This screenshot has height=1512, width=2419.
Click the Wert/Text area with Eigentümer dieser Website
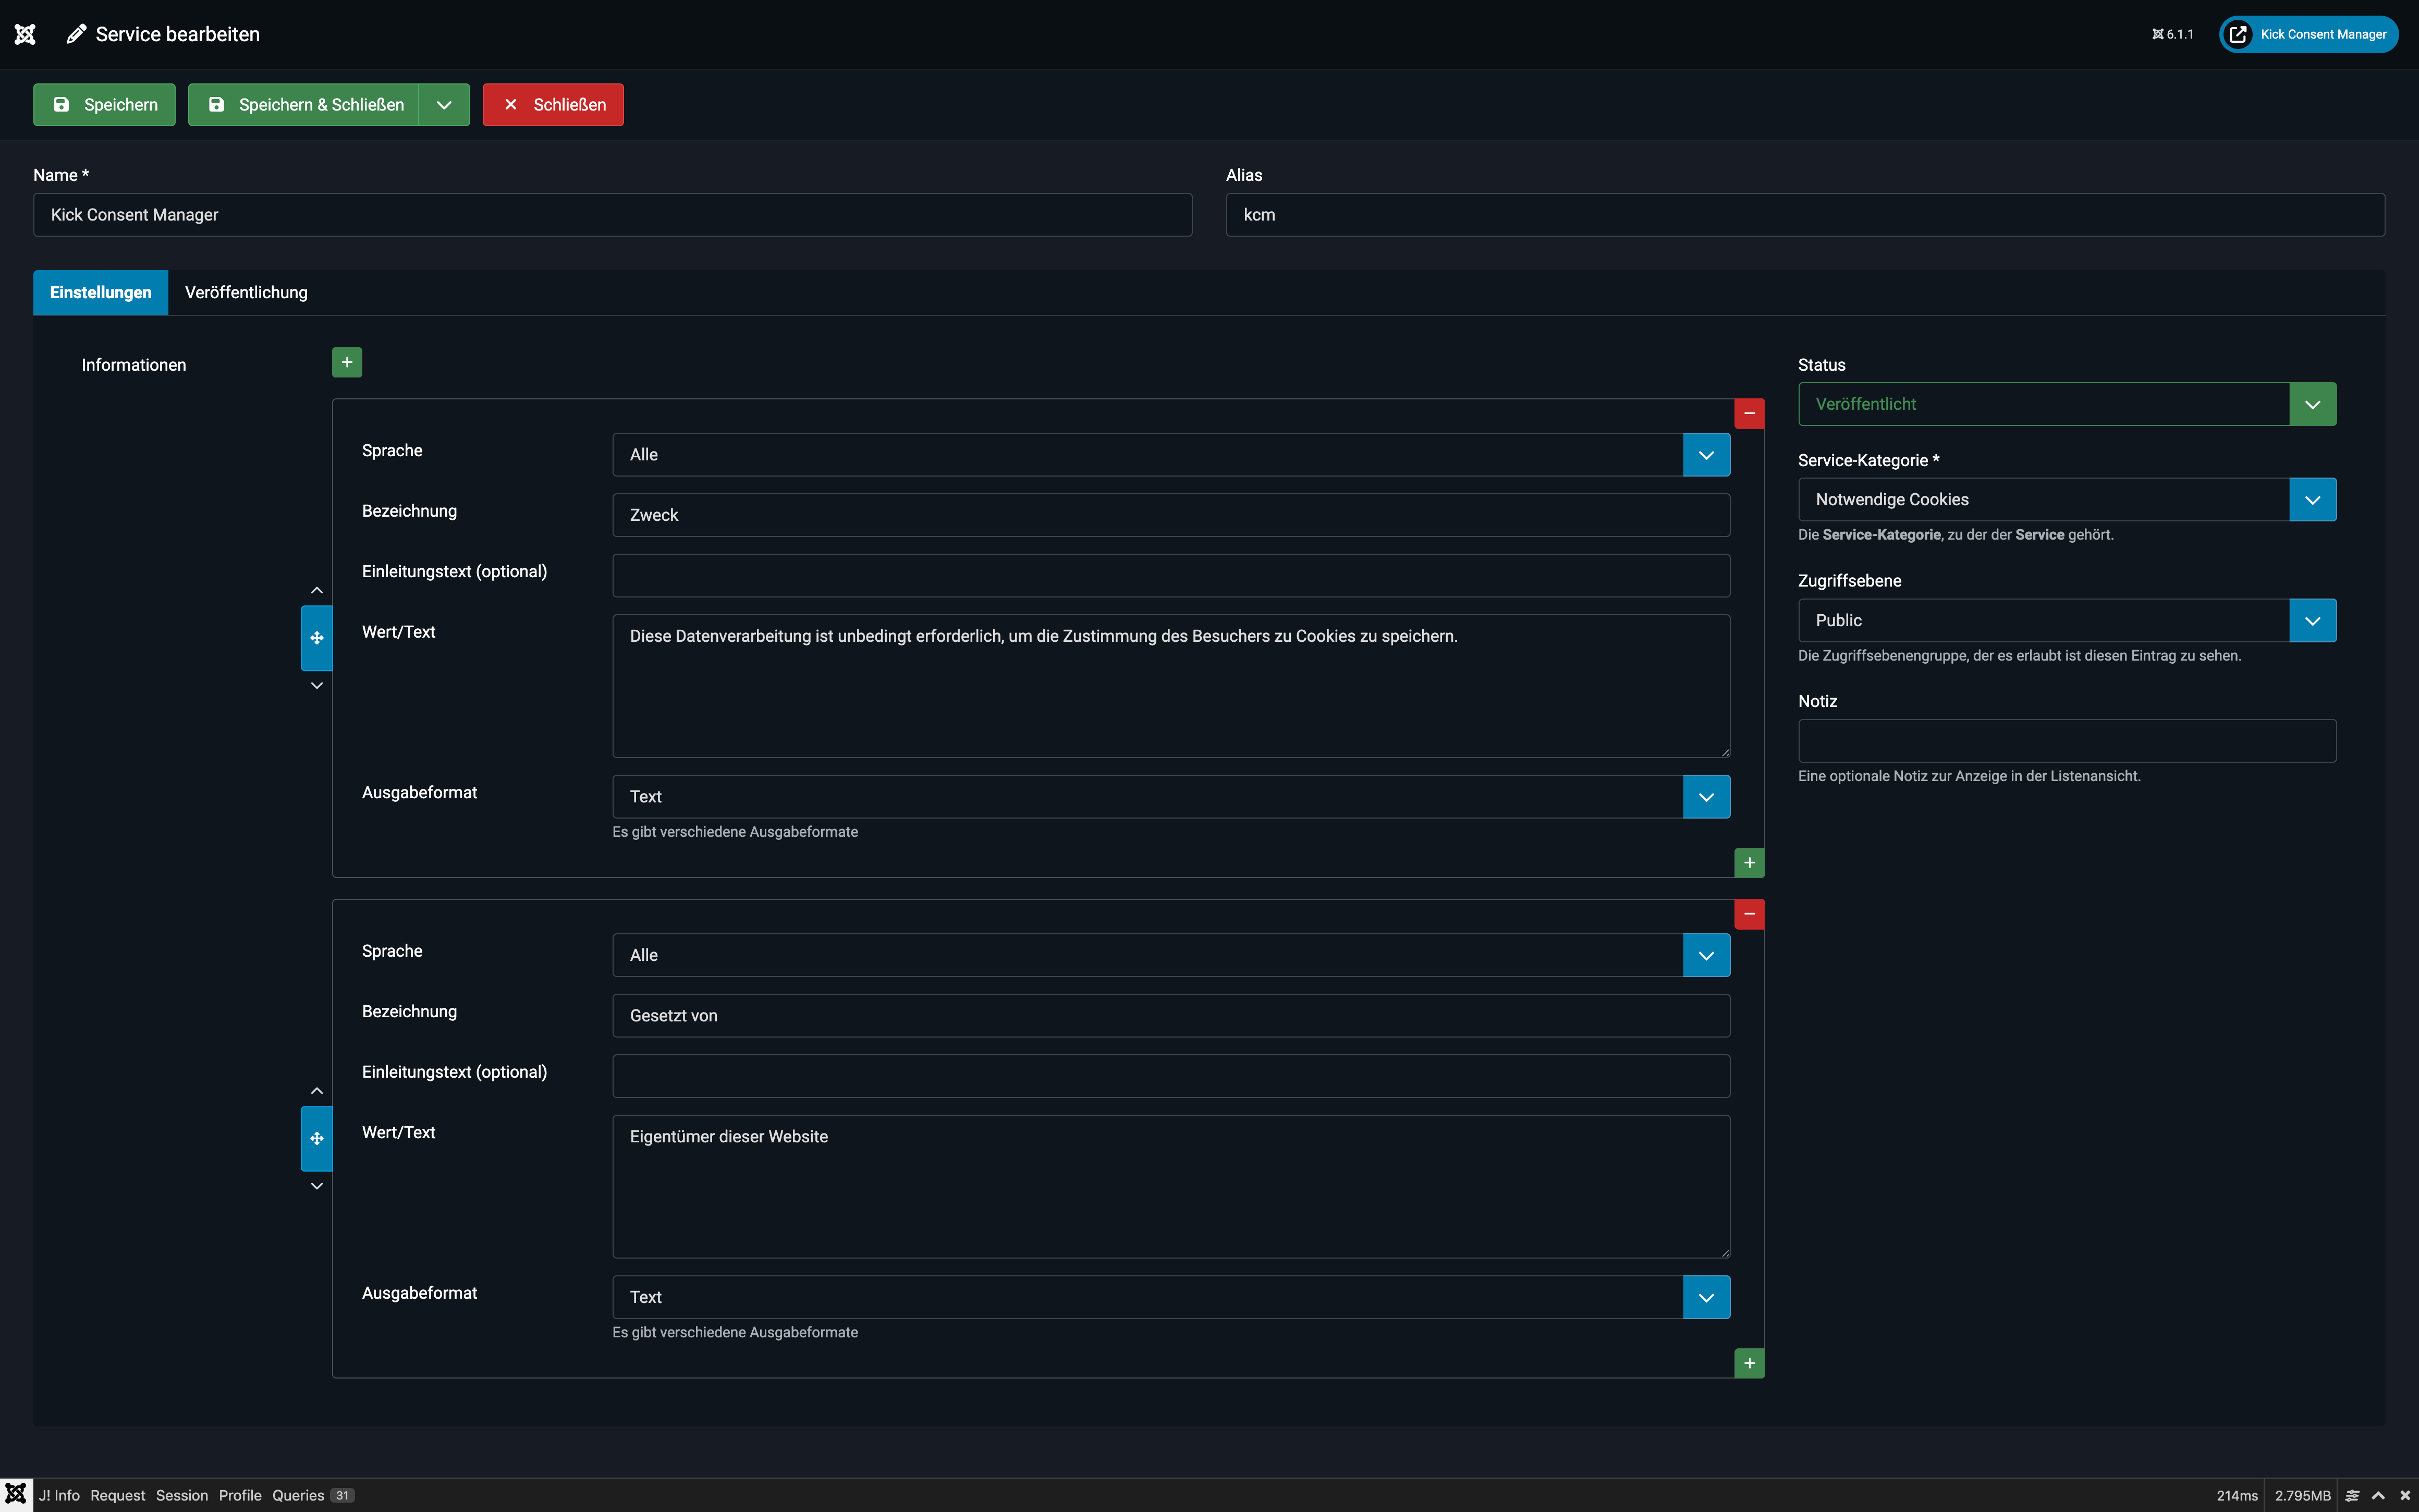[1171, 1187]
